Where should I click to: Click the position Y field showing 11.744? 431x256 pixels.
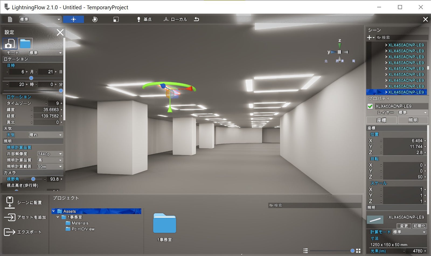[403, 147]
